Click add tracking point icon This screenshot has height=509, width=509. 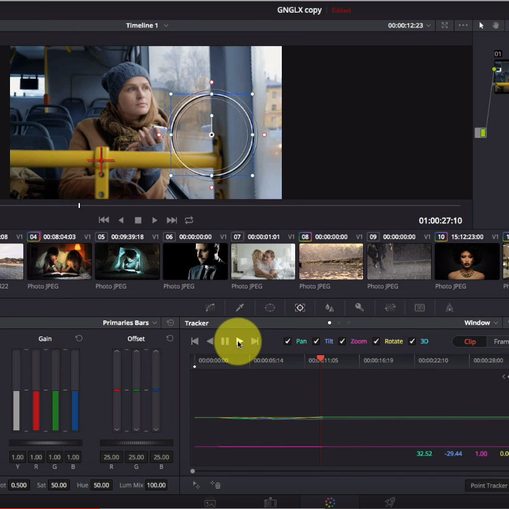click(x=197, y=485)
